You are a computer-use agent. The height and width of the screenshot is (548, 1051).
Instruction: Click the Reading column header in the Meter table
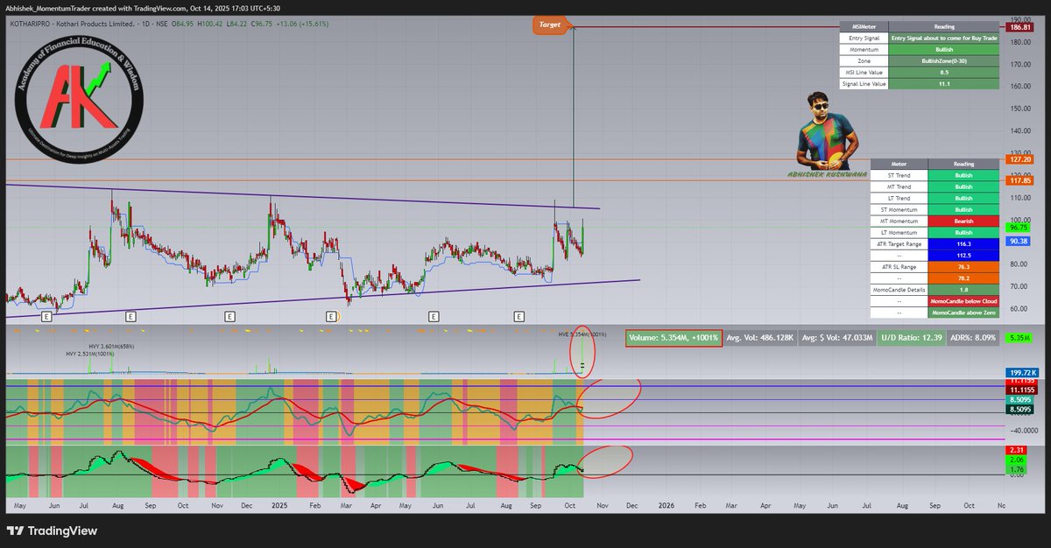coord(964,163)
